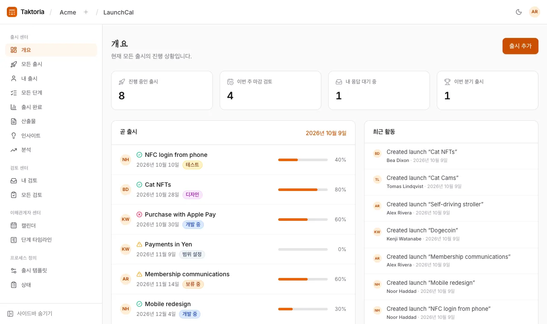The height and width of the screenshot is (324, 547).
Task: Click the 40% progress bar for NFC login
Action: [x=303, y=160]
